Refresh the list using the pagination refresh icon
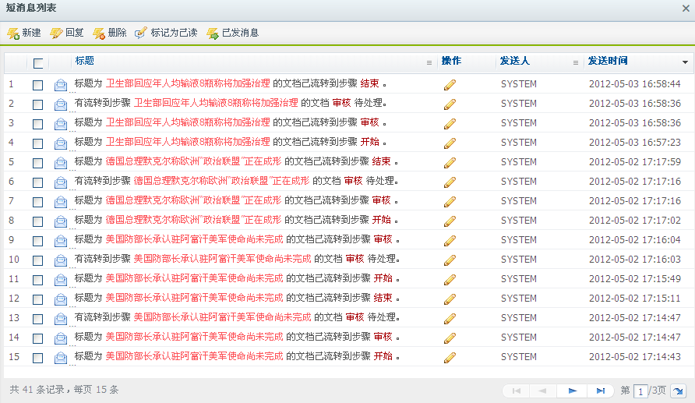 pos(679,391)
